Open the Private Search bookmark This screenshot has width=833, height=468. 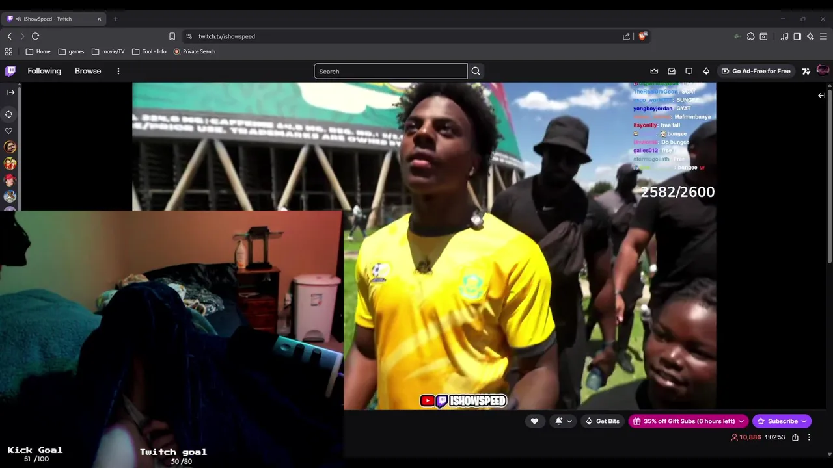(194, 51)
